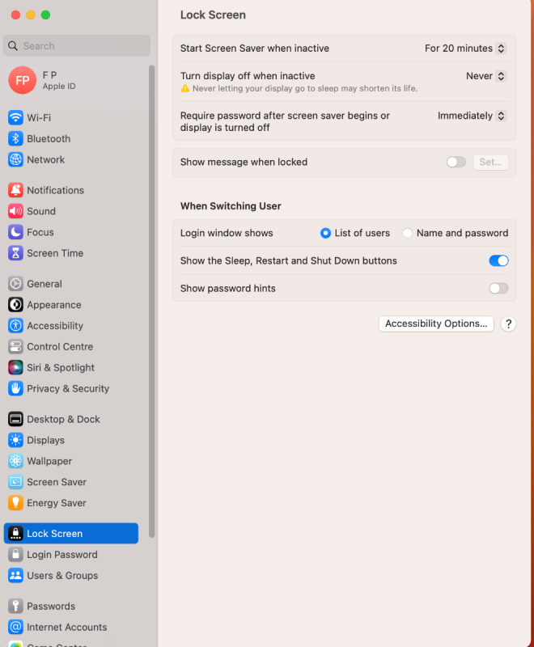Click the display sleep warning text
The image size is (534, 647).
(305, 88)
